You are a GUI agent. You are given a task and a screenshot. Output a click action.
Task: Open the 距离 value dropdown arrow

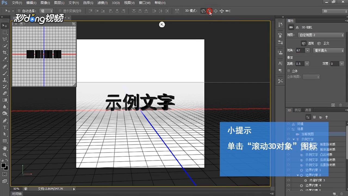pos(307,63)
